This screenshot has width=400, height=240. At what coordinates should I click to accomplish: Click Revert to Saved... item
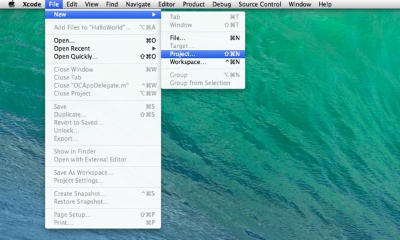(103, 123)
